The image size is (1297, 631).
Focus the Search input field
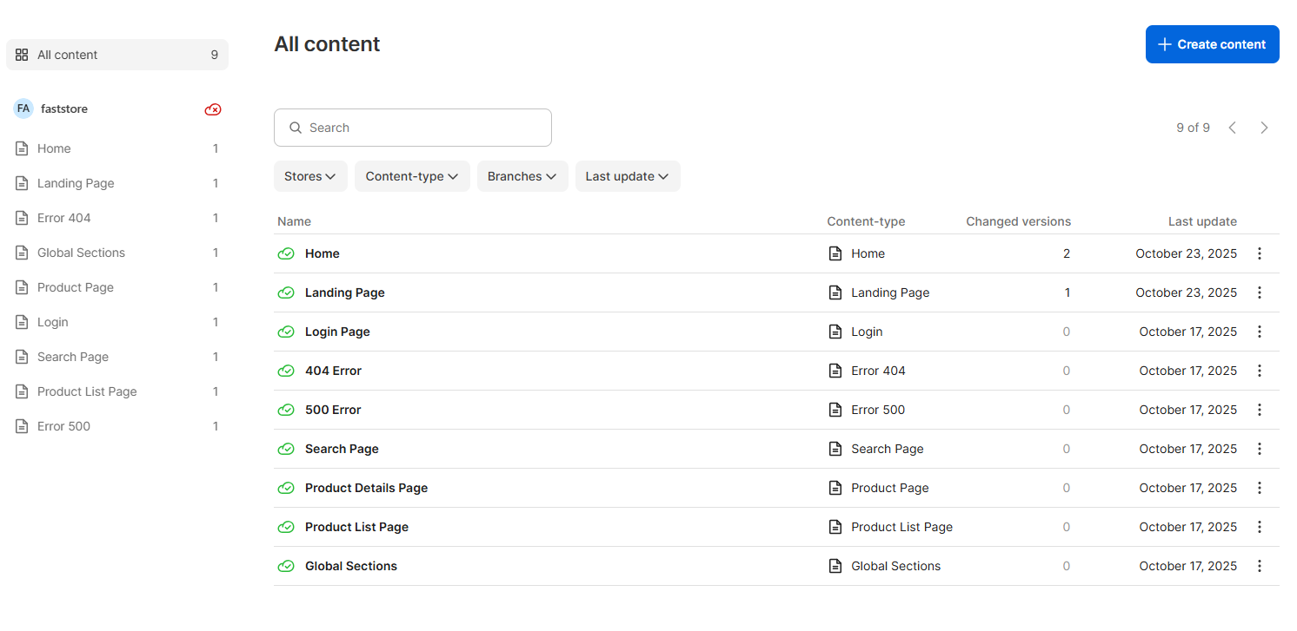(x=413, y=128)
